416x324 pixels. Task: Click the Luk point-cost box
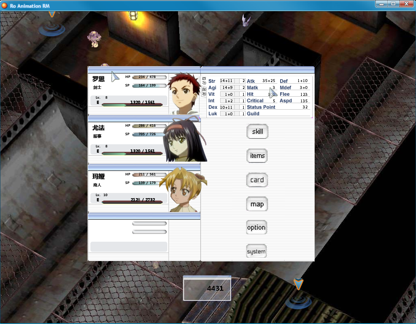click(242, 114)
